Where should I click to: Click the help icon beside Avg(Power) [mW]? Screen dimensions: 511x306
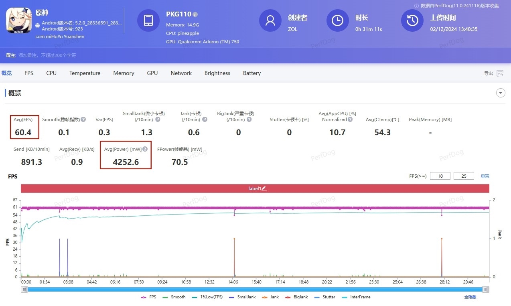coord(145,149)
